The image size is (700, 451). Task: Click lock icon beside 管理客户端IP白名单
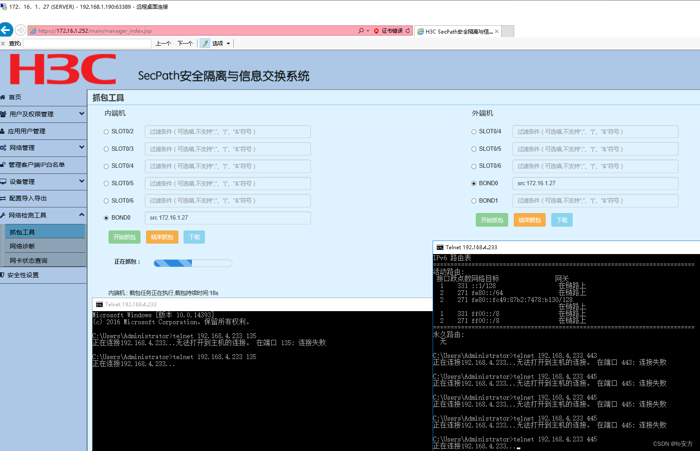(x=3, y=165)
